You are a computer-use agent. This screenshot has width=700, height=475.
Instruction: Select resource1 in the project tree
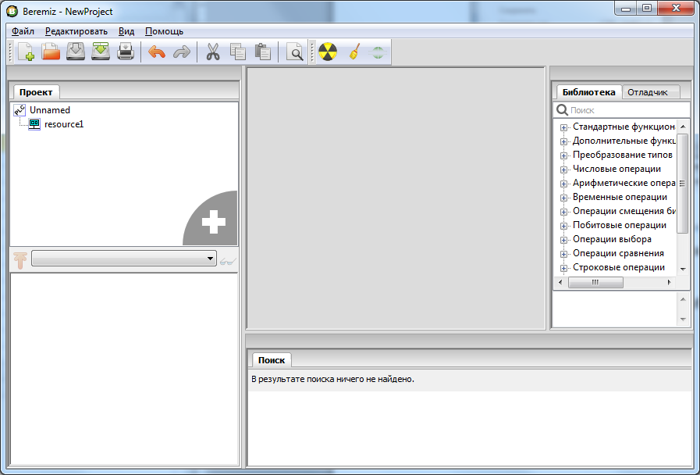point(63,124)
